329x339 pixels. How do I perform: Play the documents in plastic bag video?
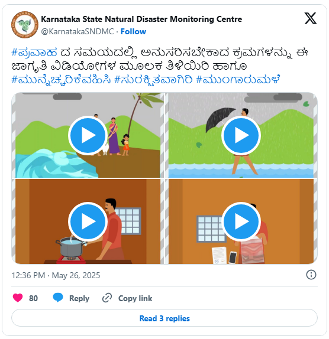point(241,221)
